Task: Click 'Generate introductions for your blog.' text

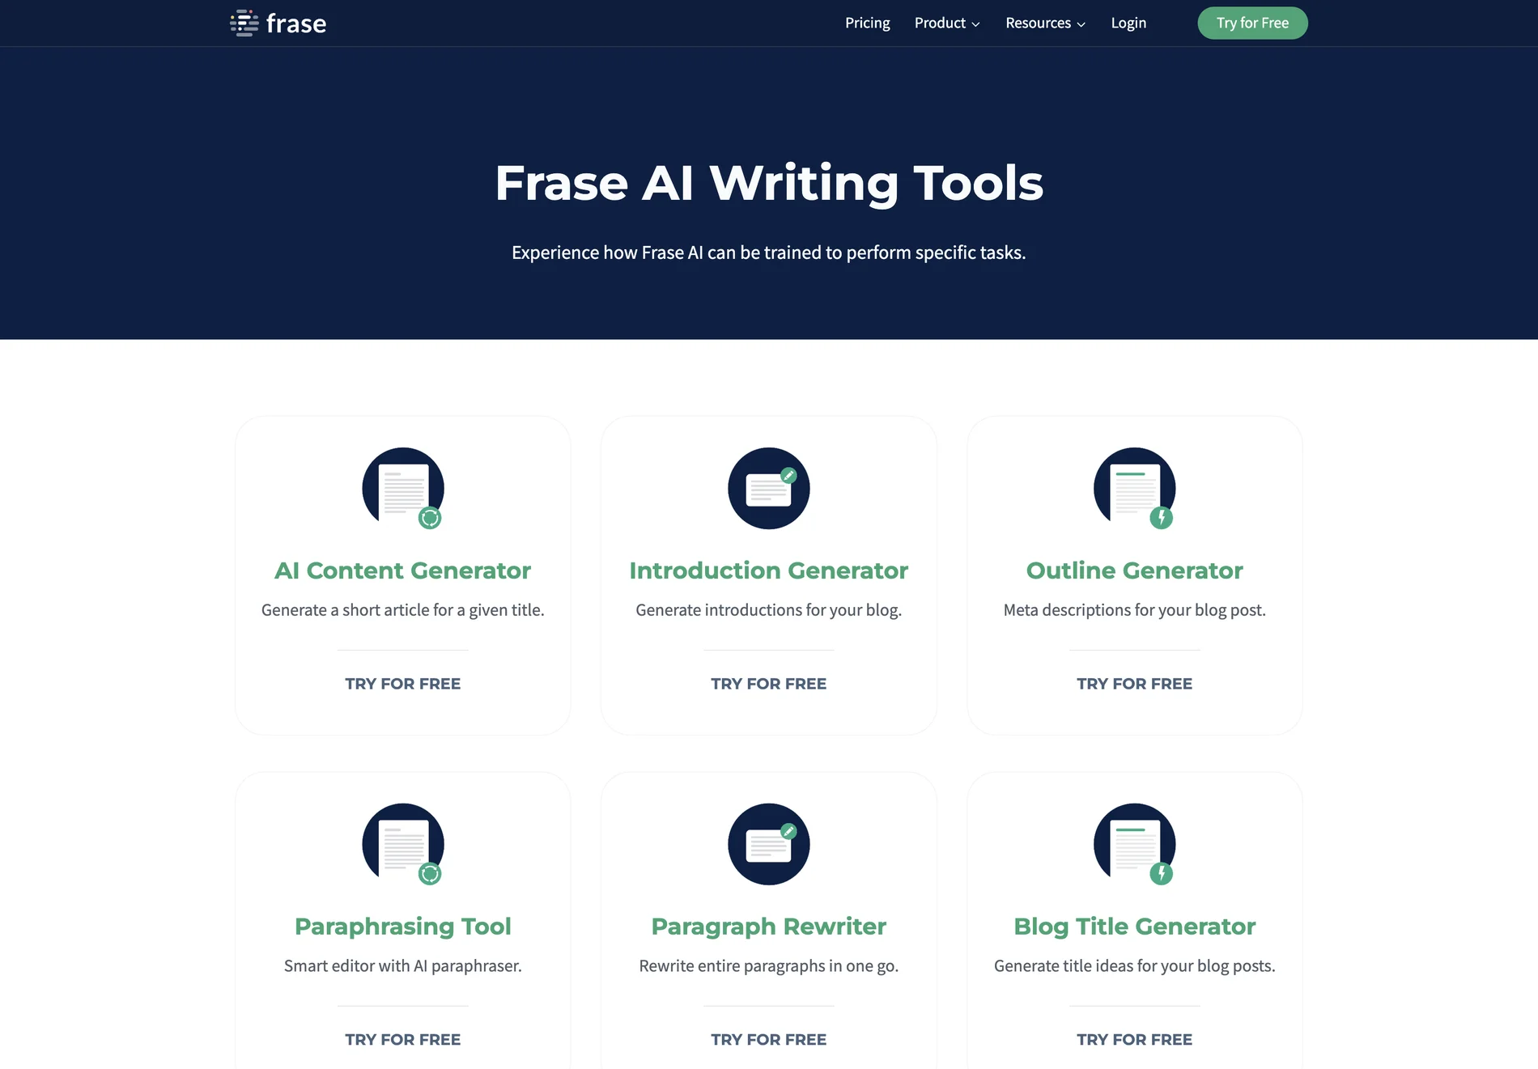Action: tap(769, 610)
